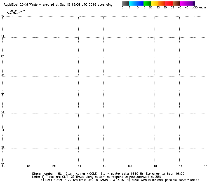The image size is (207, 182).
Task: Click the coastline outline drawing near top-left
Action: click(x=16, y=12)
